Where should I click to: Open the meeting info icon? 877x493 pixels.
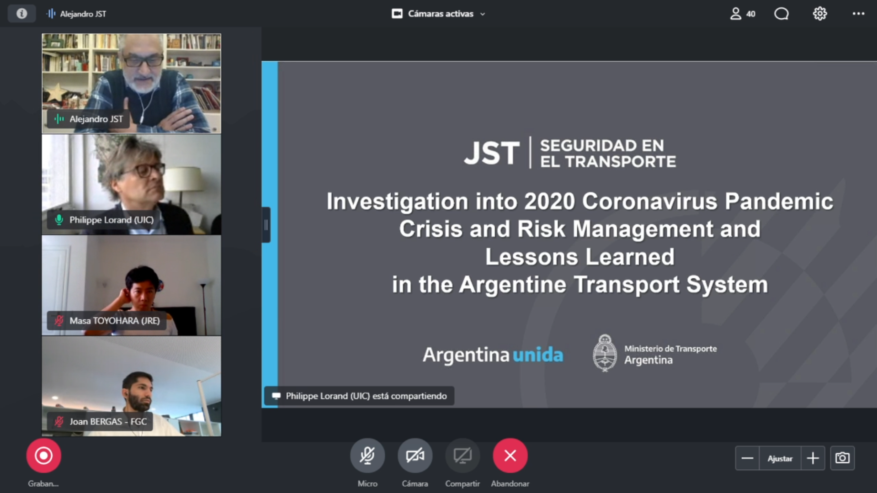pyautogui.click(x=21, y=14)
